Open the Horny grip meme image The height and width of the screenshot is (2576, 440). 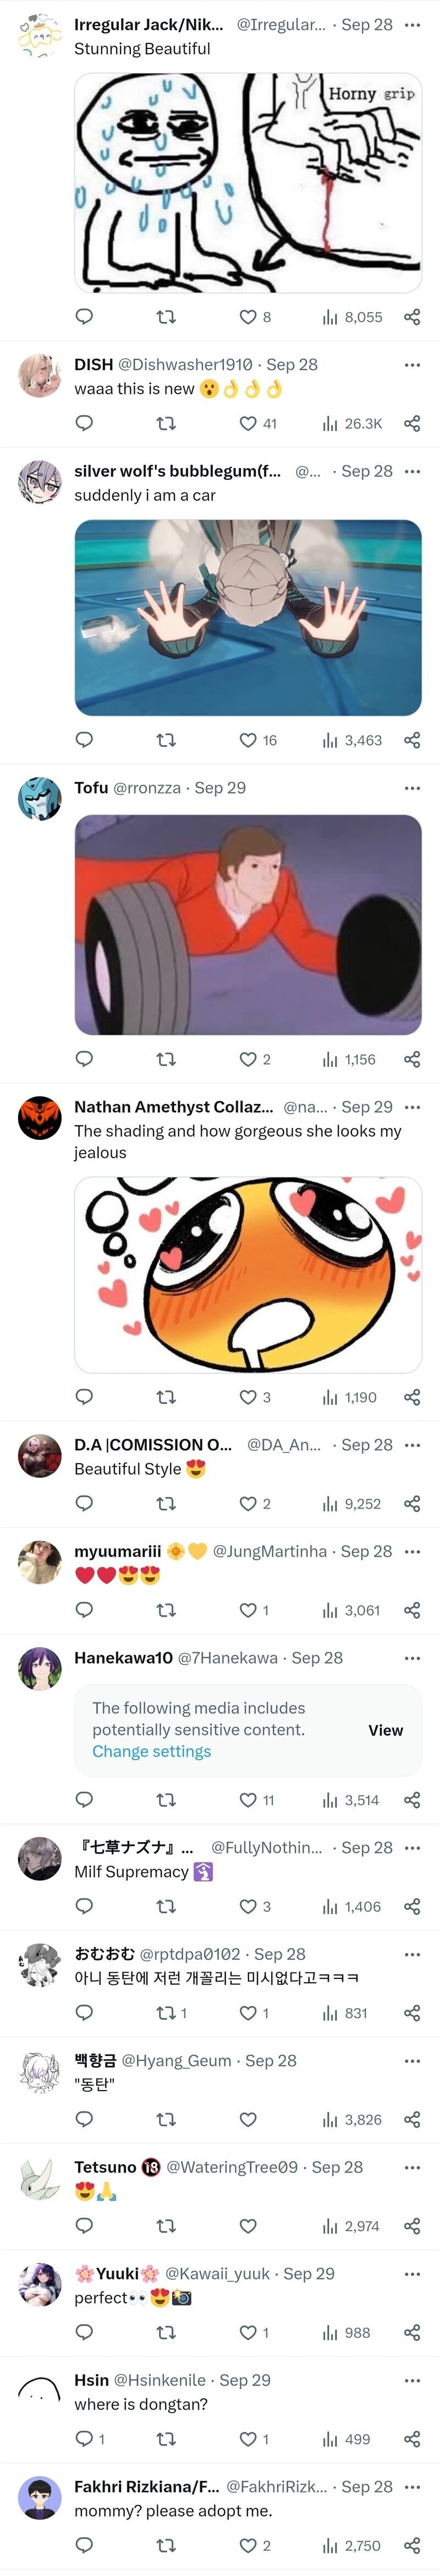[248, 183]
